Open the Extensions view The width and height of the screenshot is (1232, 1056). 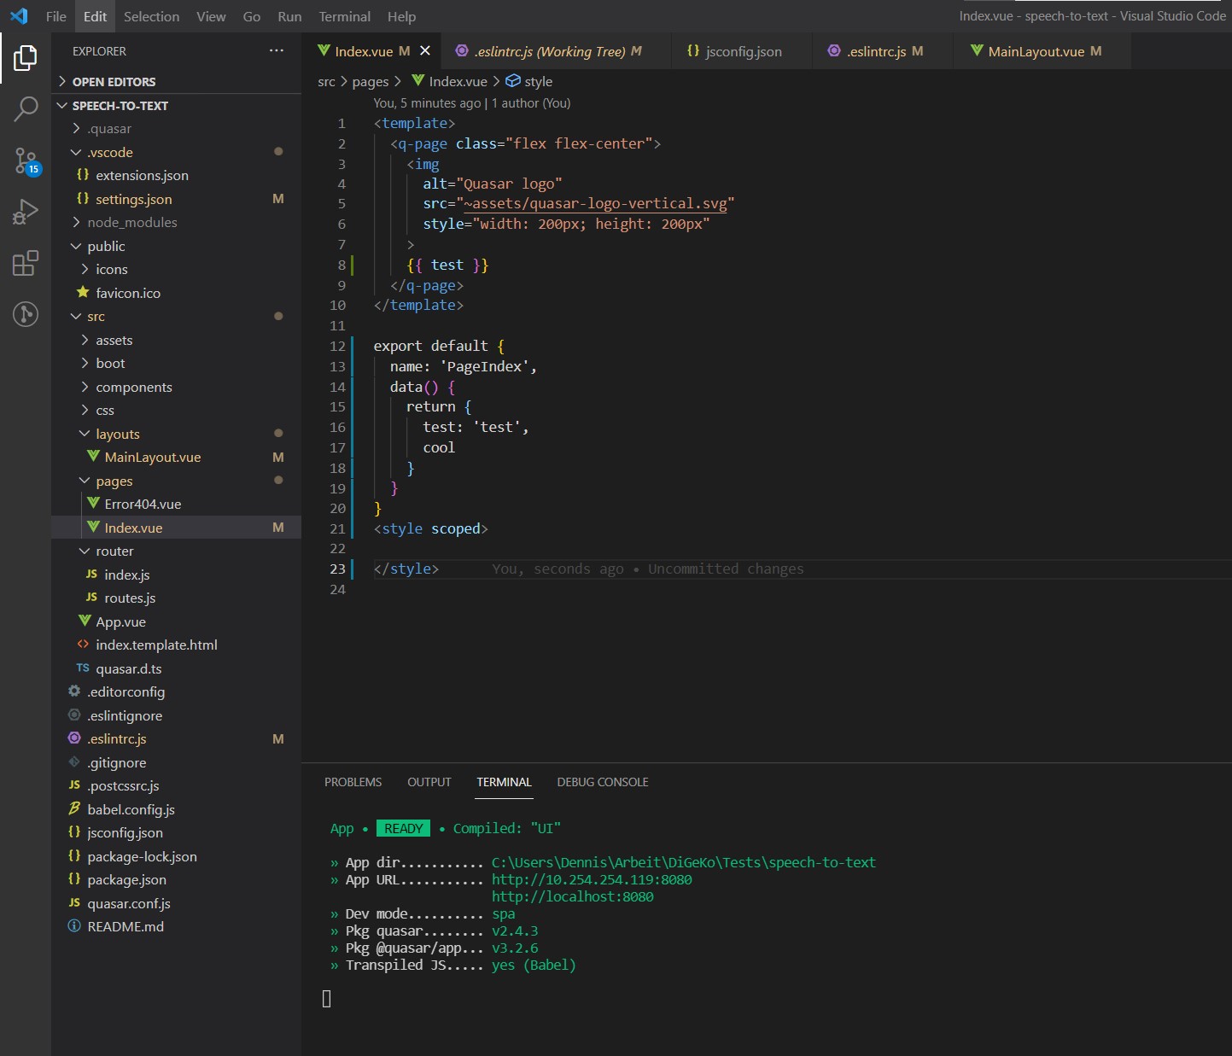coord(26,263)
